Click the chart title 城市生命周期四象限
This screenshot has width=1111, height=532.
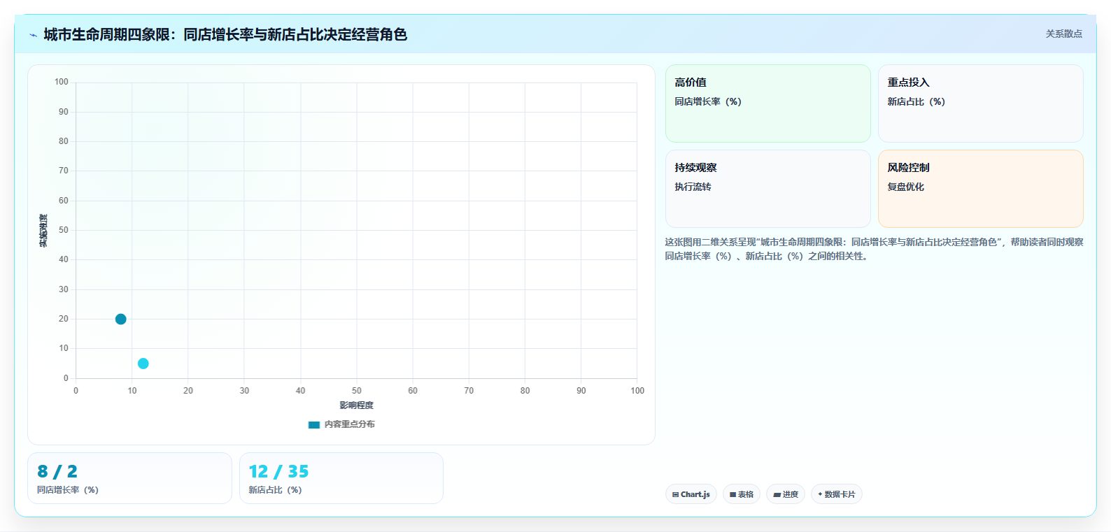(x=225, y=34)
